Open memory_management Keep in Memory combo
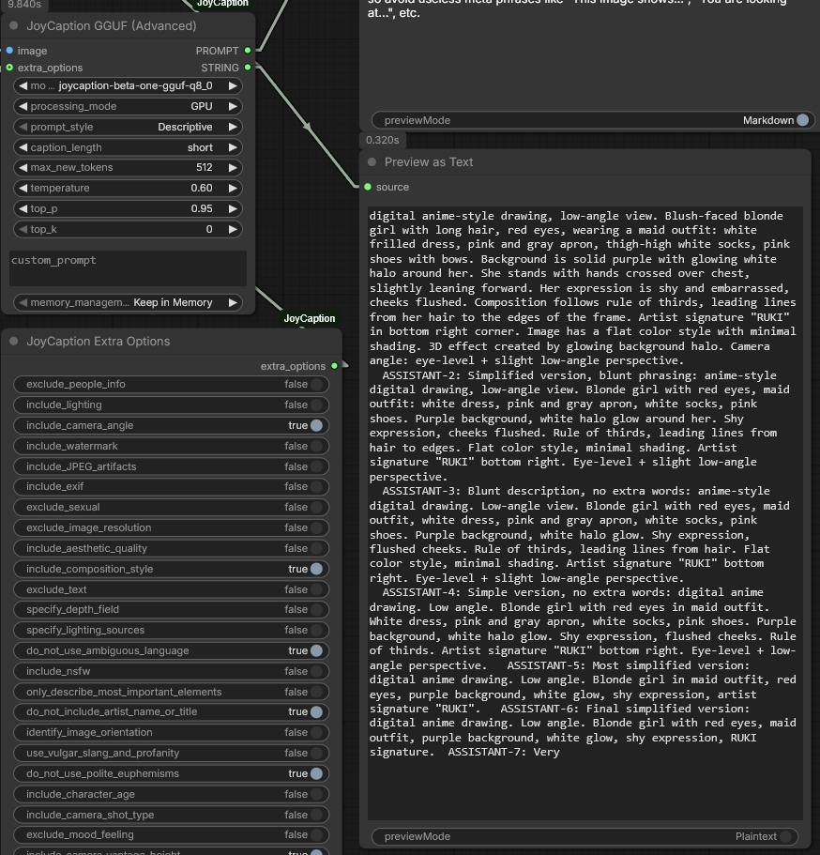The height and width of the screenshot is (855, 820). (128, 302)
